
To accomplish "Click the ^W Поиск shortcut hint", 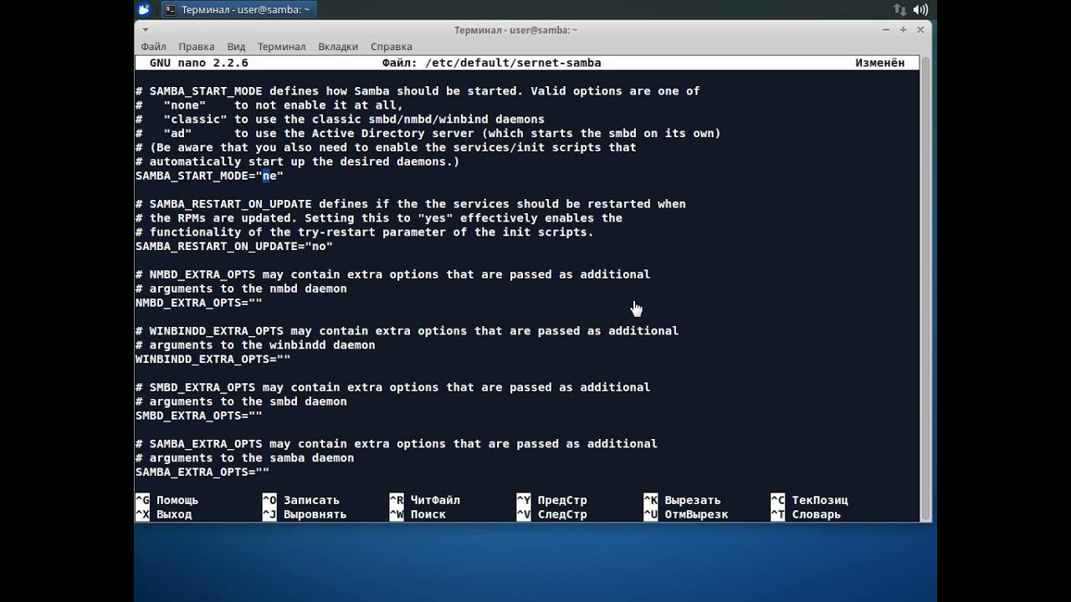I will click(418, 515).
